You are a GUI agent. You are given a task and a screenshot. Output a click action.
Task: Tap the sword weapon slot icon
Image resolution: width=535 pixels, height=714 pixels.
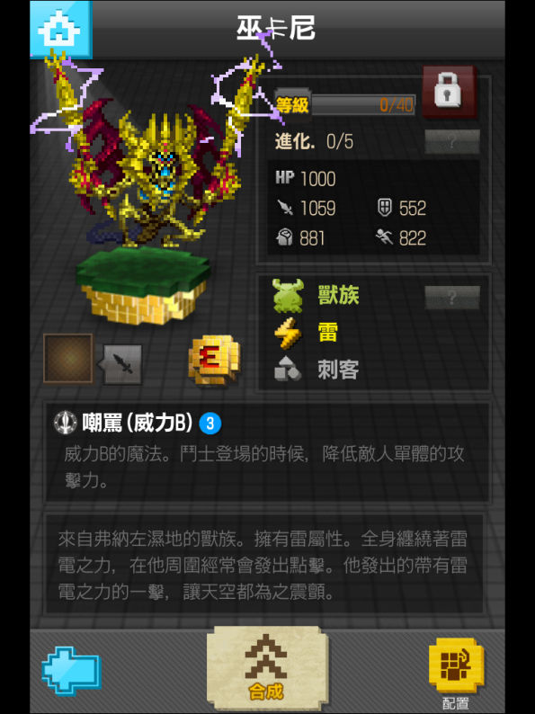122,364
